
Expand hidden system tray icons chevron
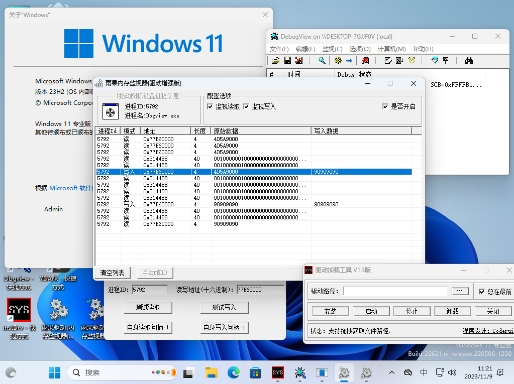(x=392, y=372)
